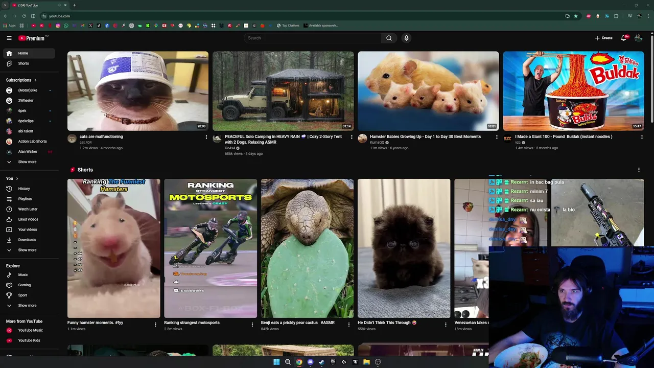This screenshot has height=368, width=654.
Task: Open the (Motor)Bike subscription channel
Action: (x=29, y=90)
